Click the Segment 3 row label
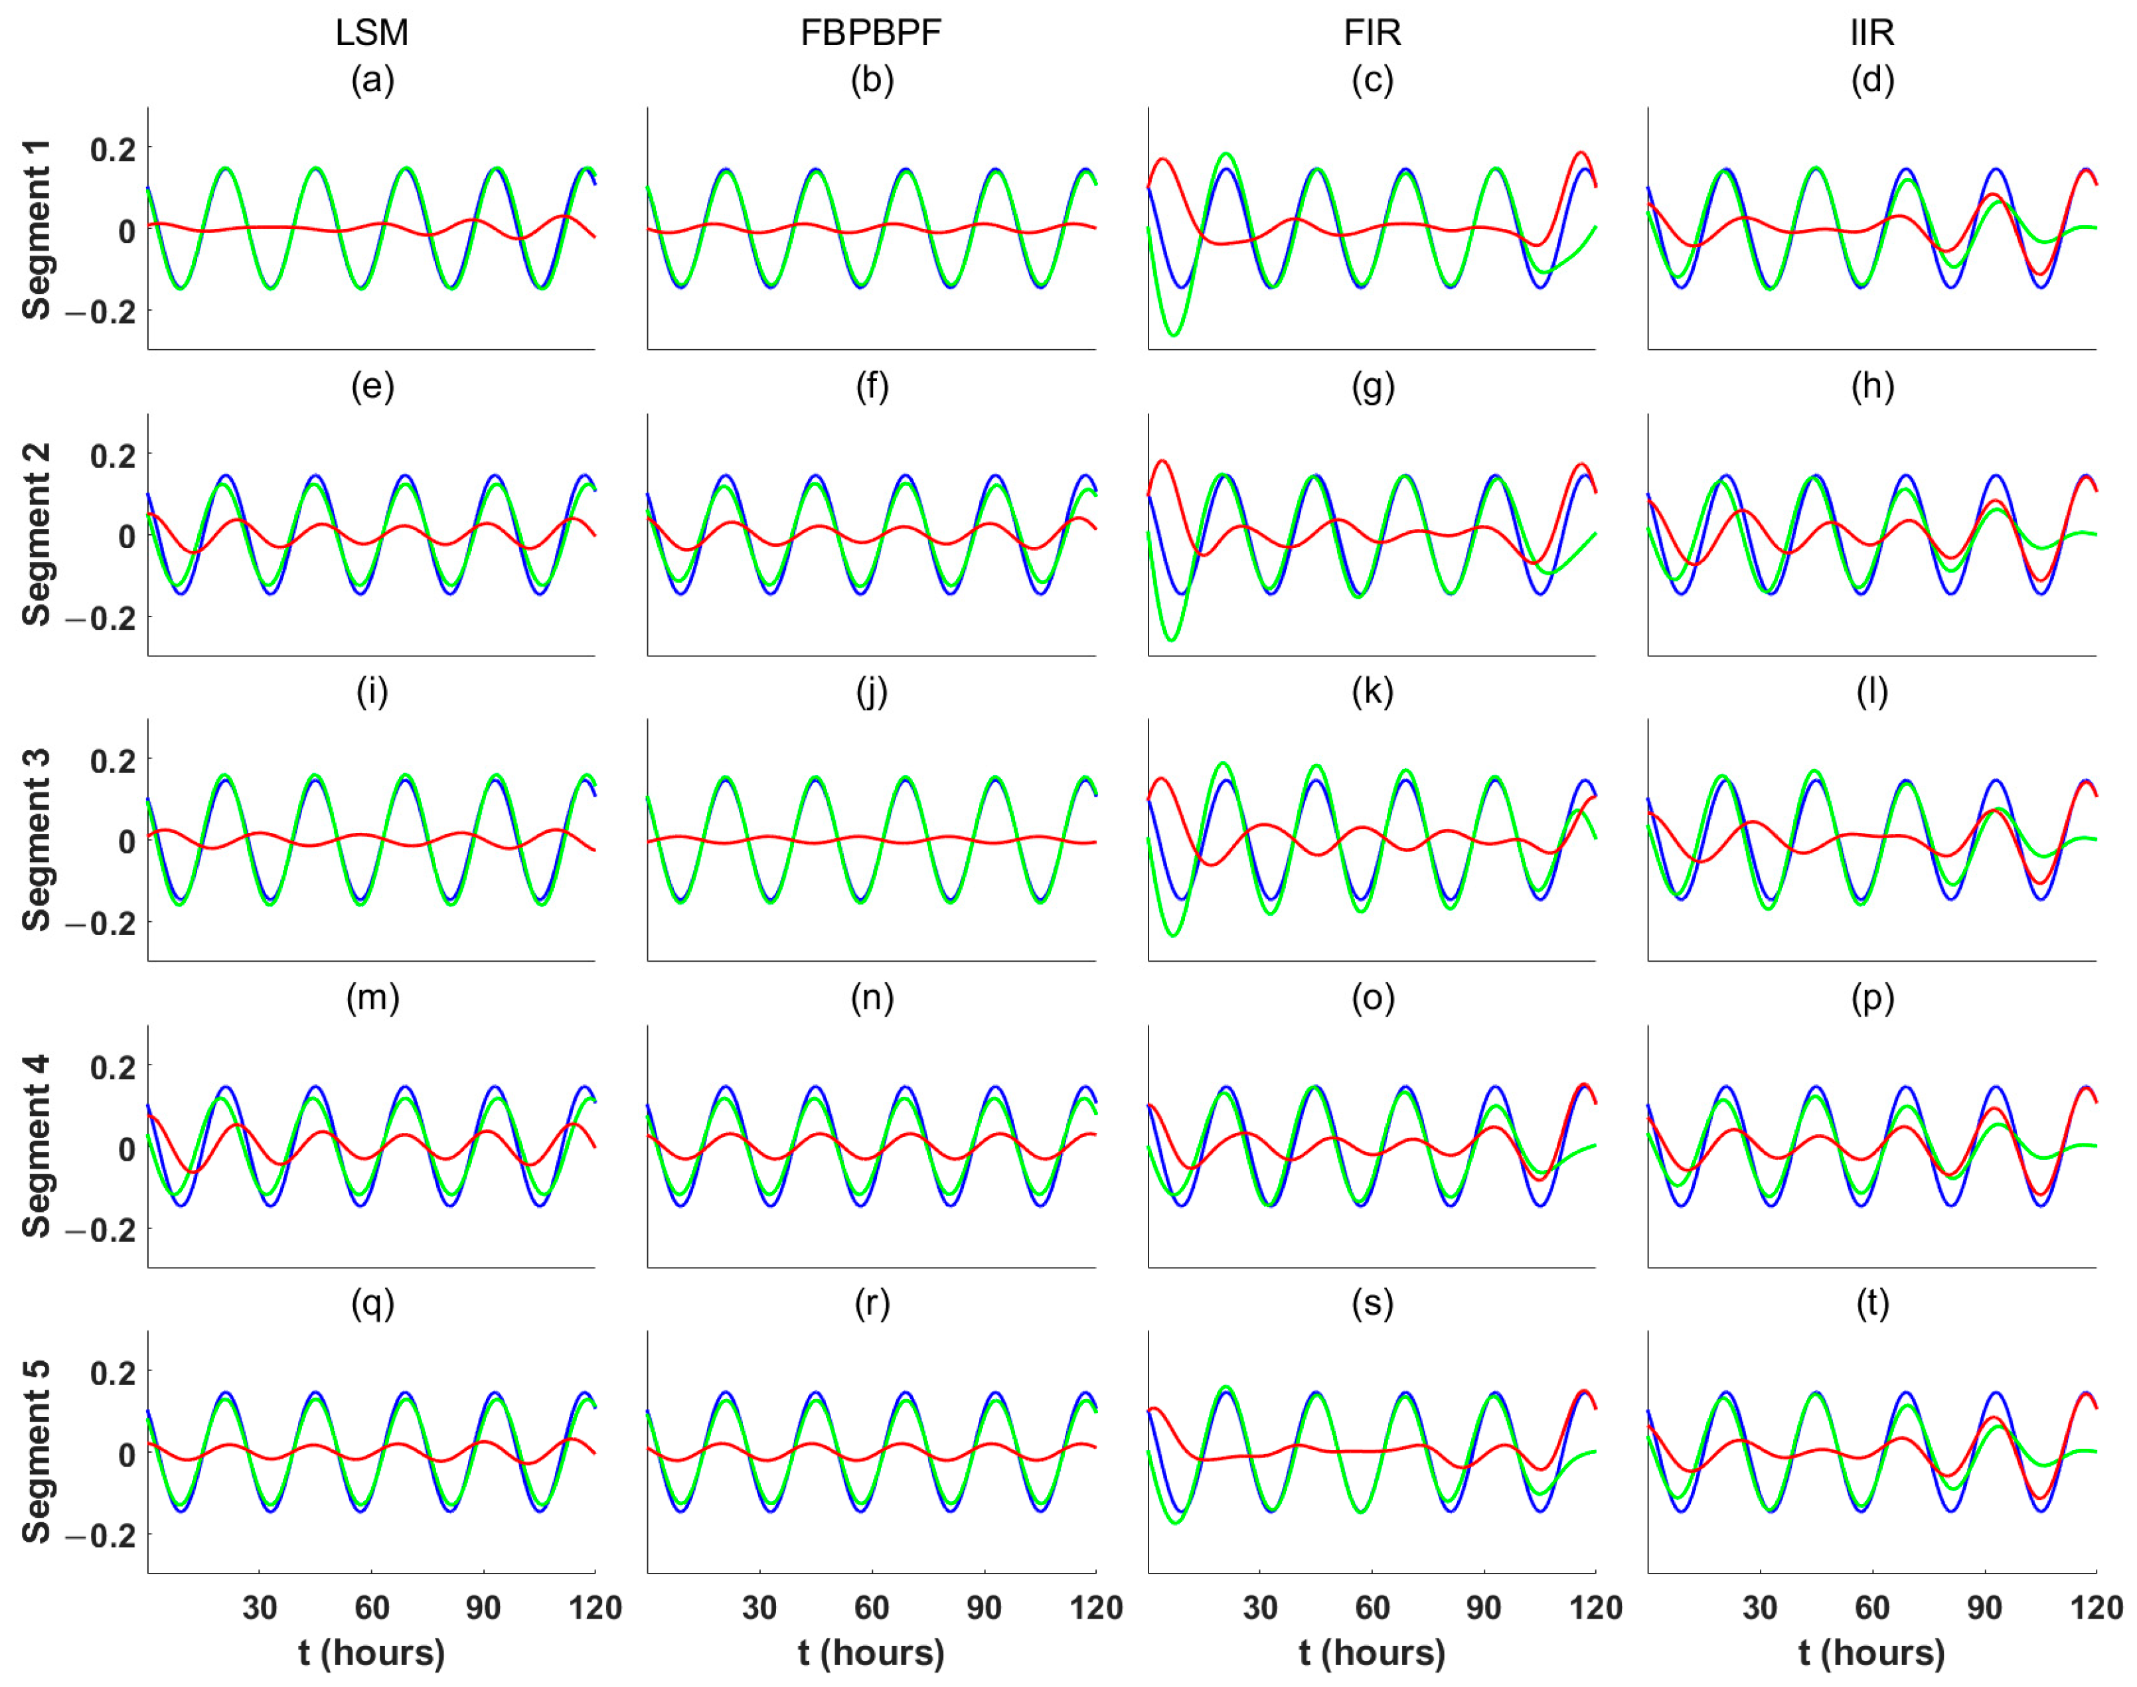 (37, 841)
